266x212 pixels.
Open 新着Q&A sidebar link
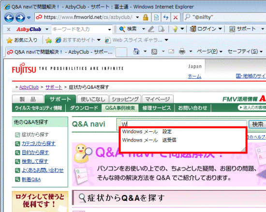(x=31, y=180)
